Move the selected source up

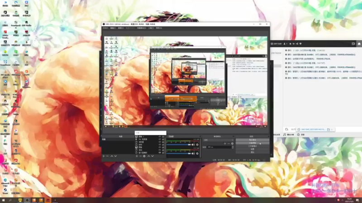pos(149,156)
